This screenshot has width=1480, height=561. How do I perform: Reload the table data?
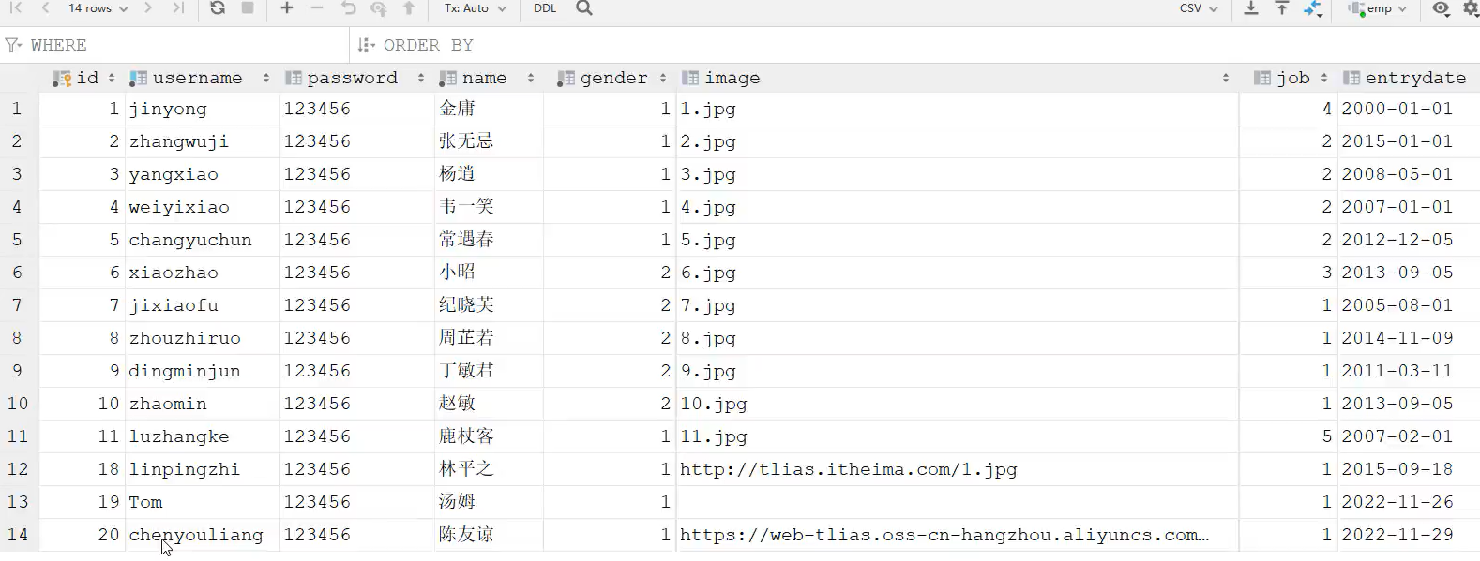tap(218, 8)
